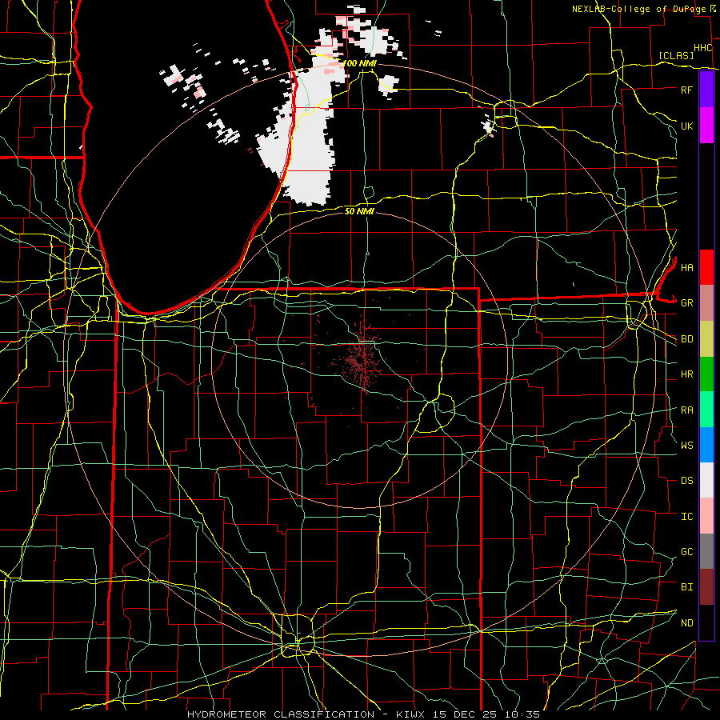The image size is (720, 720).
Task: Click the "[CLAS]" label above the legend
Action: coord(676,55)
